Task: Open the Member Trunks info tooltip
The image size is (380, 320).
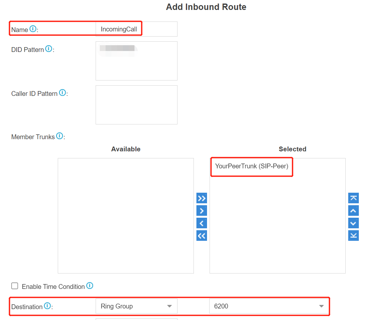Action: 59,136
